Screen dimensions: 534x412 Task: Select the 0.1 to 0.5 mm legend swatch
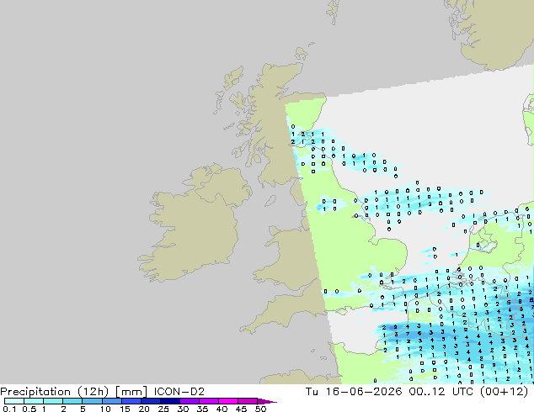click(14, 401)
